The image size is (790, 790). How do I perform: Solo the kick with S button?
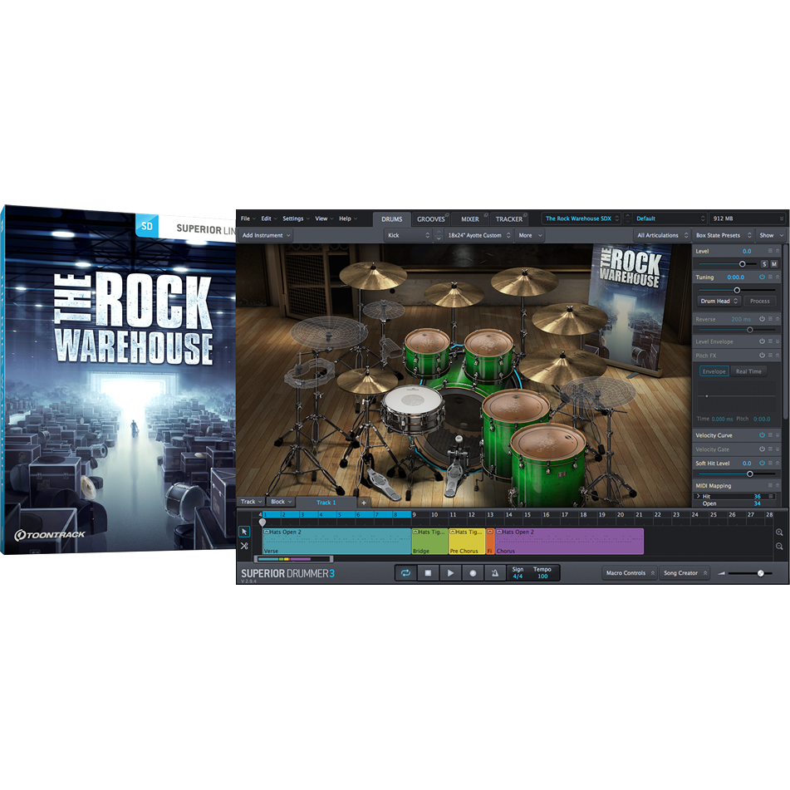pos(764,264)
